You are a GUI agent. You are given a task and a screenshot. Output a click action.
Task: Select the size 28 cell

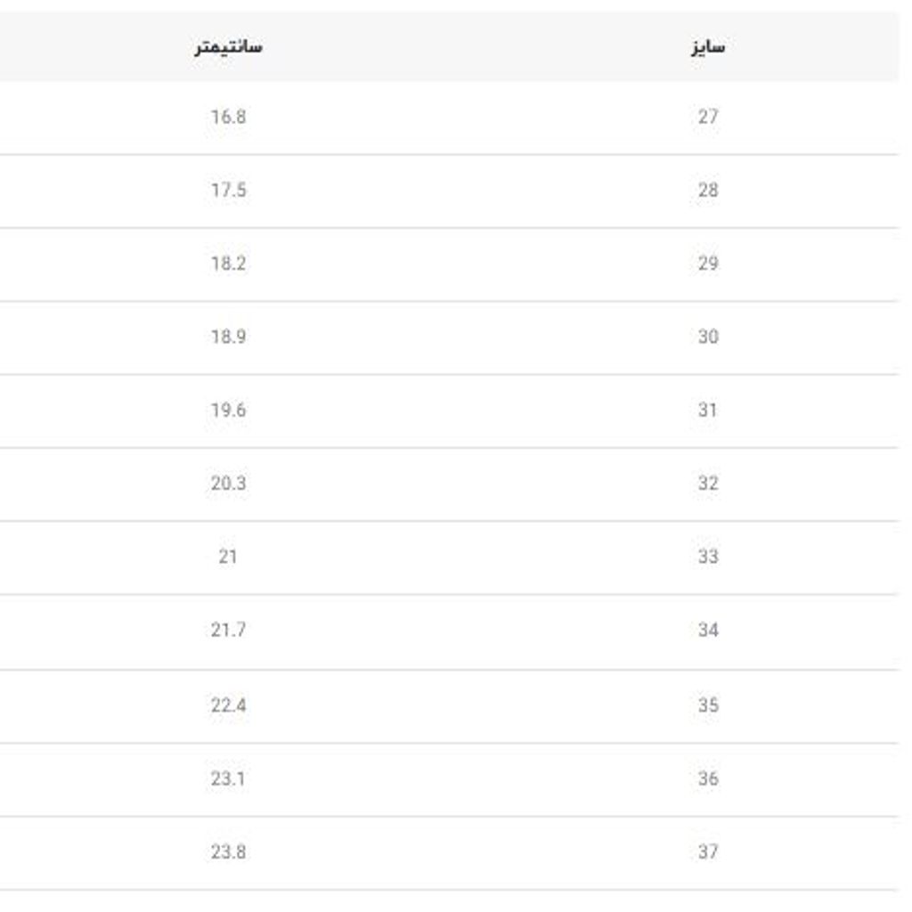click(x=708, y=191)
